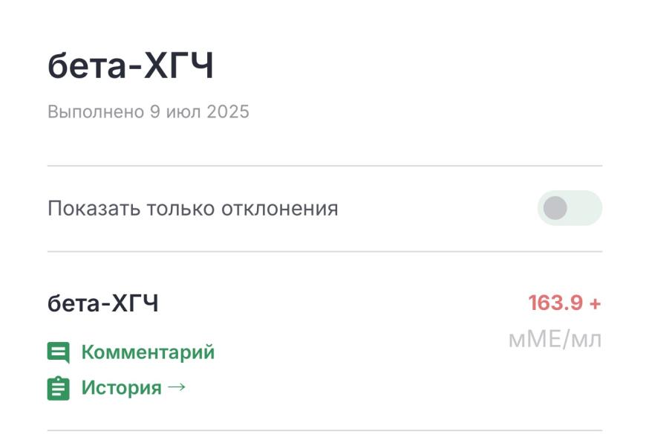
Task: Click the green comment speech-bubble icon
Action: tap(59, 353)
